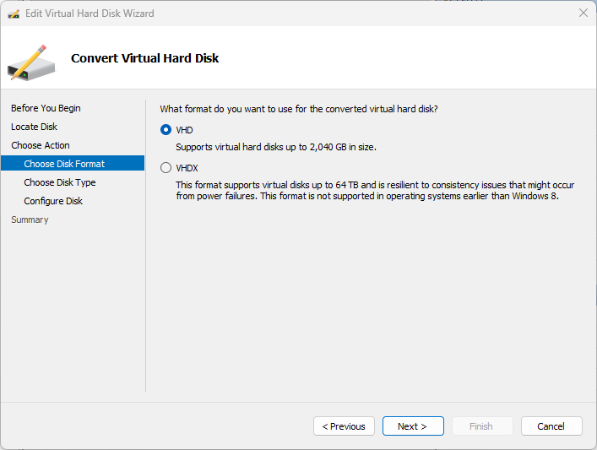Select the VHD format radio button
The height and width of the screenshot is (450, 597).
166,130
